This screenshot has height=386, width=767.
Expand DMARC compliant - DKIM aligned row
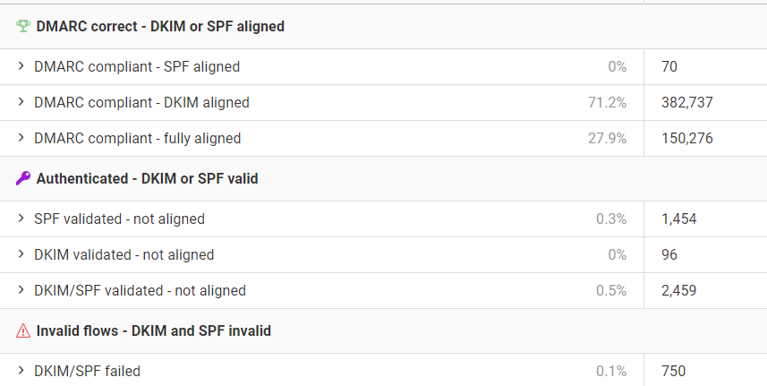tap(21, 102)
